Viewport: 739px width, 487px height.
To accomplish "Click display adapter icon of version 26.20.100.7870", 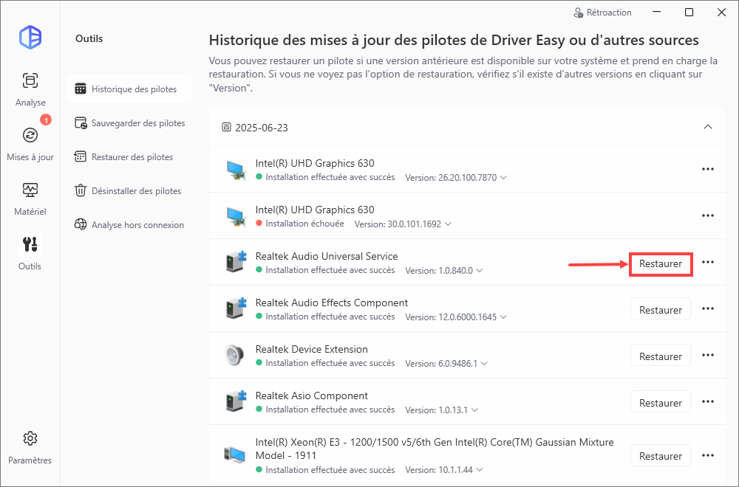I will (235, 170).
